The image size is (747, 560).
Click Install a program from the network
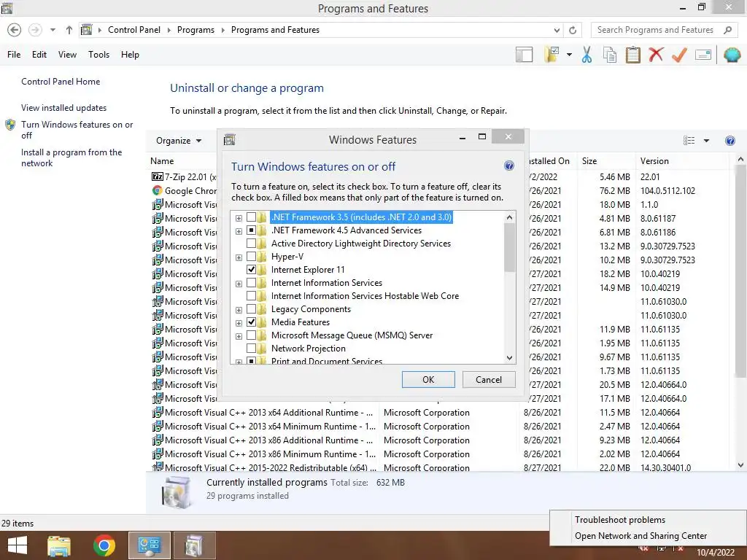71,157
